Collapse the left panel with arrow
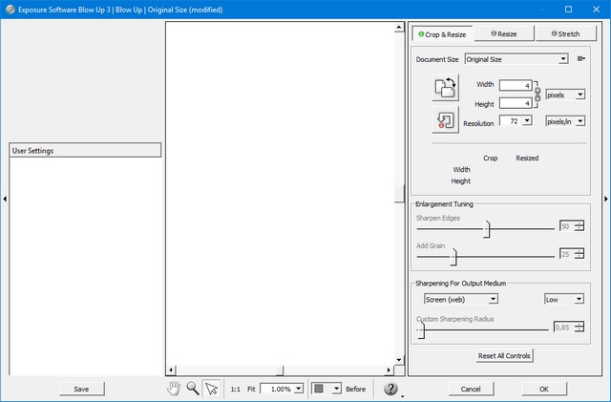 (x=4, y=199)
